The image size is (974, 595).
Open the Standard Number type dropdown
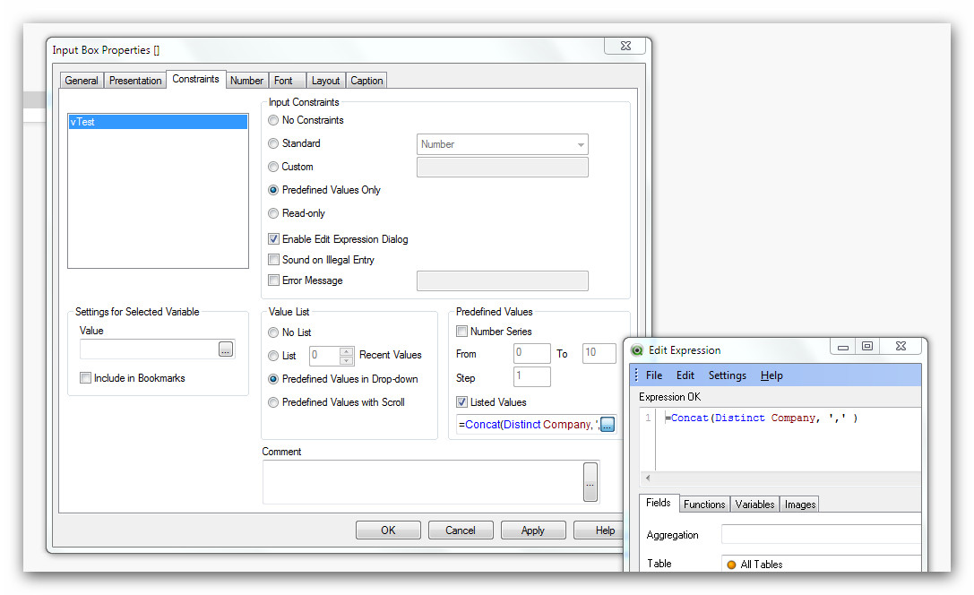[x=502, y=144]
